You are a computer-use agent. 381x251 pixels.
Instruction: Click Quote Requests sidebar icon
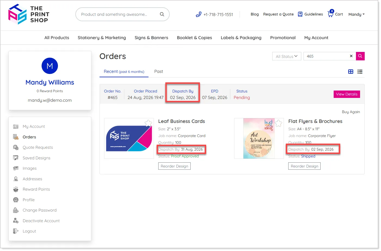pyautogui.click(x=16, y=147)
